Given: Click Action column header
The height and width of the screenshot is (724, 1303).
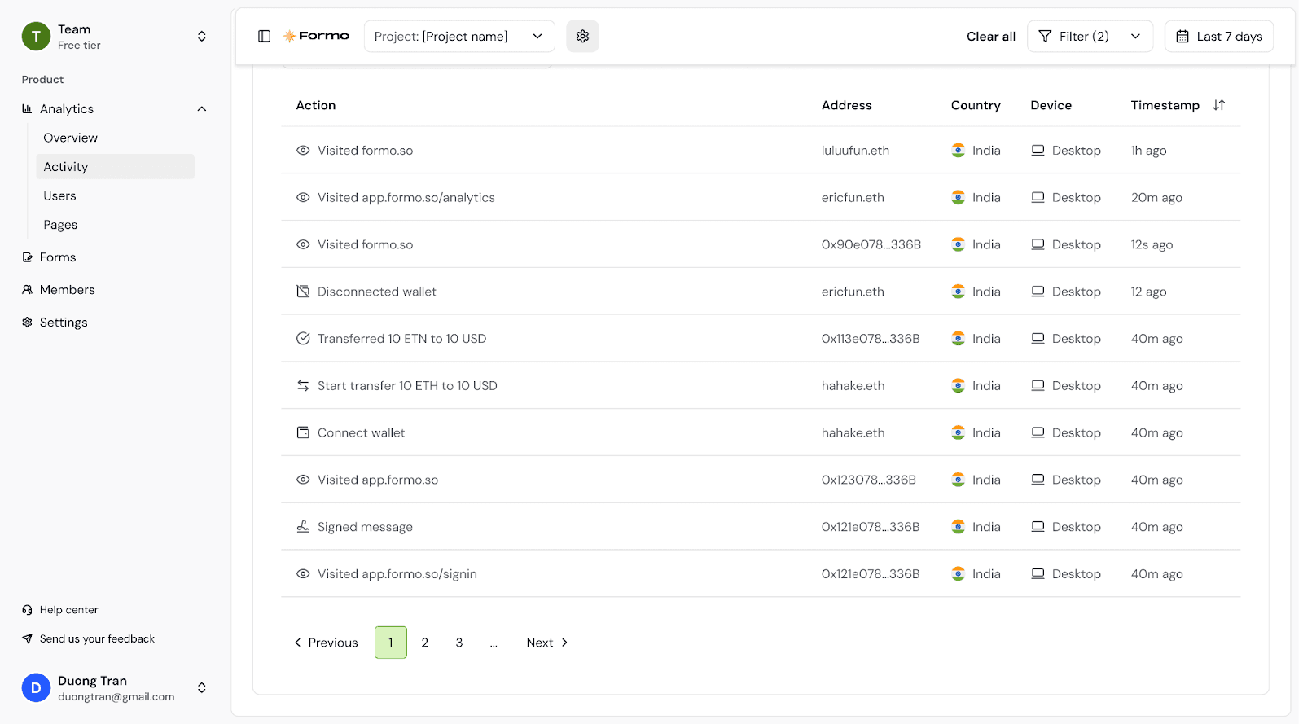Looking at the screenshot, I should pyautogui.click(x=316, y=105).
